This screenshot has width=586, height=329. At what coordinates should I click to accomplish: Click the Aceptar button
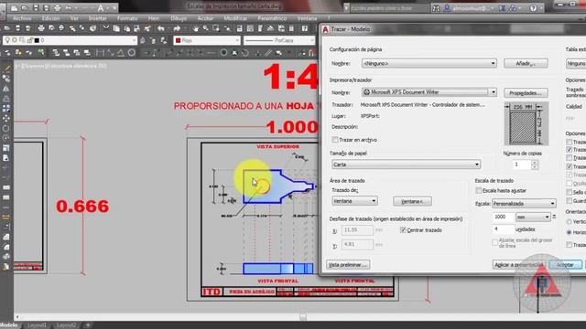click(x=565, y=265)
